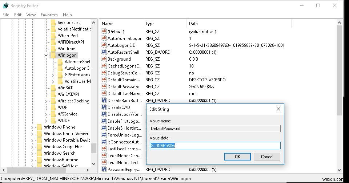Open the Favorites menu
This screenshot has height=183, width=349.
[x=49, y=15]
